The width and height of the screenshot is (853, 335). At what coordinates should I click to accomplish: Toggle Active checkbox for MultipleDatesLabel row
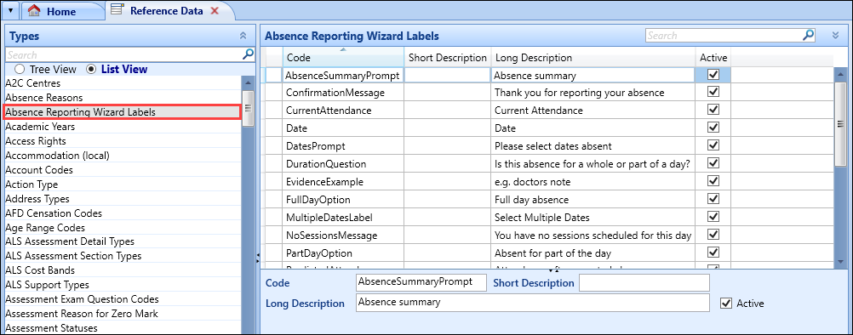point(713,217)
